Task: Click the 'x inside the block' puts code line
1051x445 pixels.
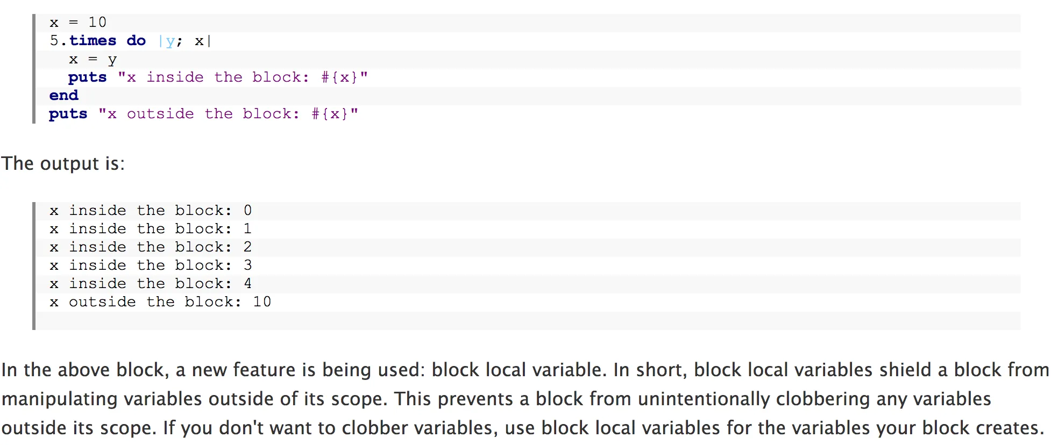Action: 217,77
